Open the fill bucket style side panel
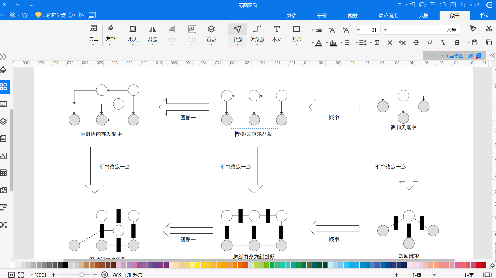496x278 pixels. 3,70
